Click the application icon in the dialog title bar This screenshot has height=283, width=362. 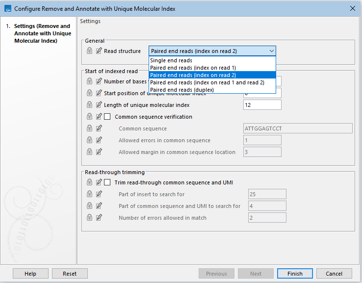coord(8,8)
